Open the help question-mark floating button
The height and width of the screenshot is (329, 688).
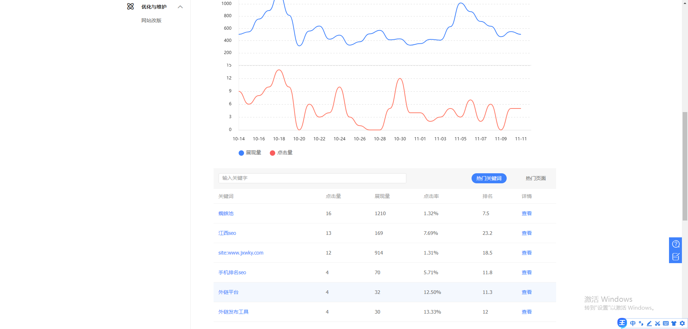(x=676, y=244)
